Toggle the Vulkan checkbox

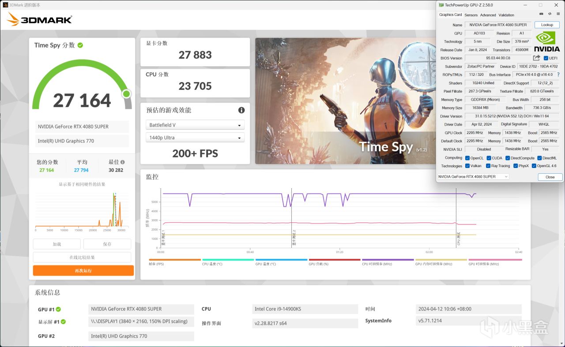[467, 166]
